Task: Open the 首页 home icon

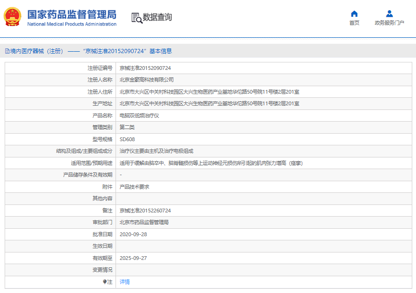Action: click(354, 14)
